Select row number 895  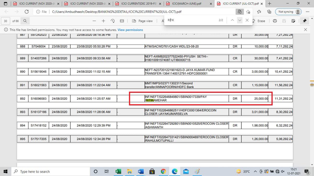[23, 139]
